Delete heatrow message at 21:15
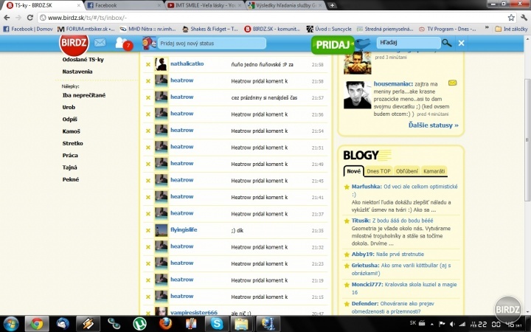Screen dimensions: 531x332 coord(148,297)
